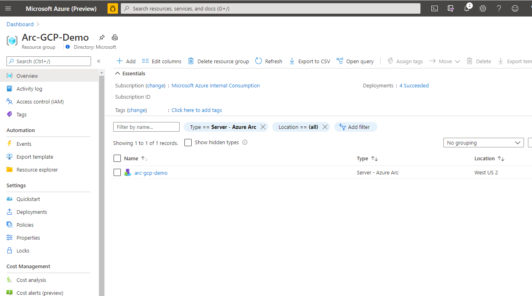Check the arc-gcp-demo row checkbox
Viewport: 532px width, 296px height.
point(117,172)
